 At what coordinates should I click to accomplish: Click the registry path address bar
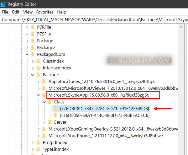pyautogui.click(x=94, y=19)
